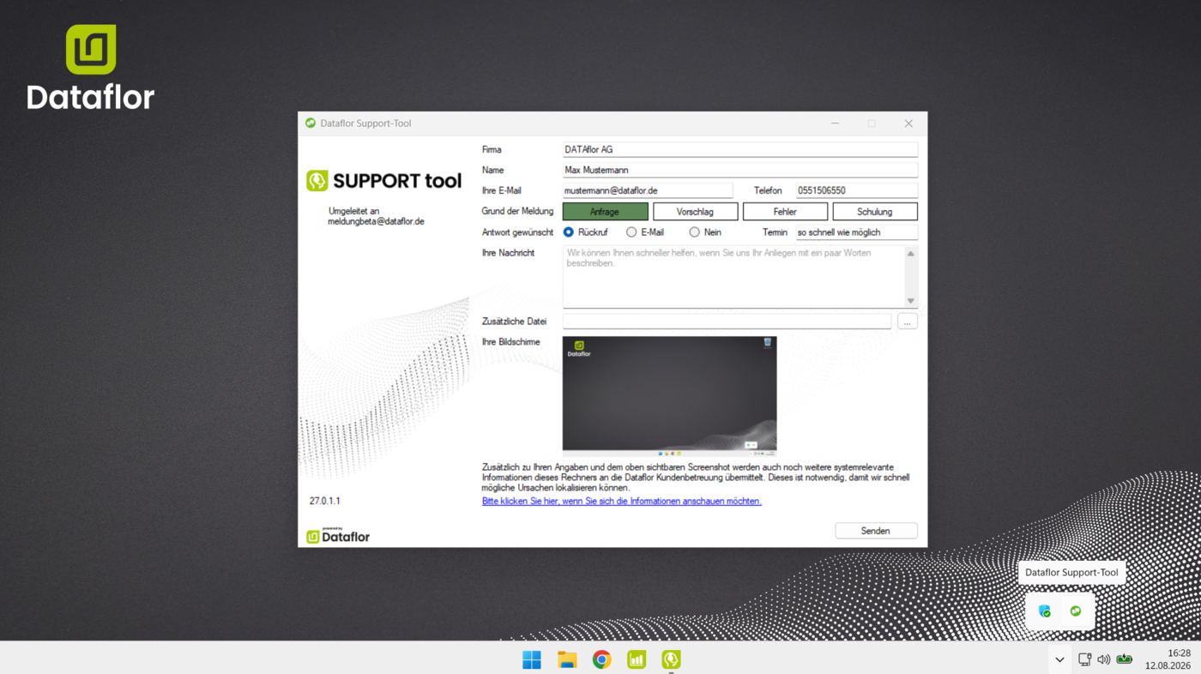Click the Telefon input field
This screenshot has width=1201, height=674.
pyautogui.click(x=857, y=190)
